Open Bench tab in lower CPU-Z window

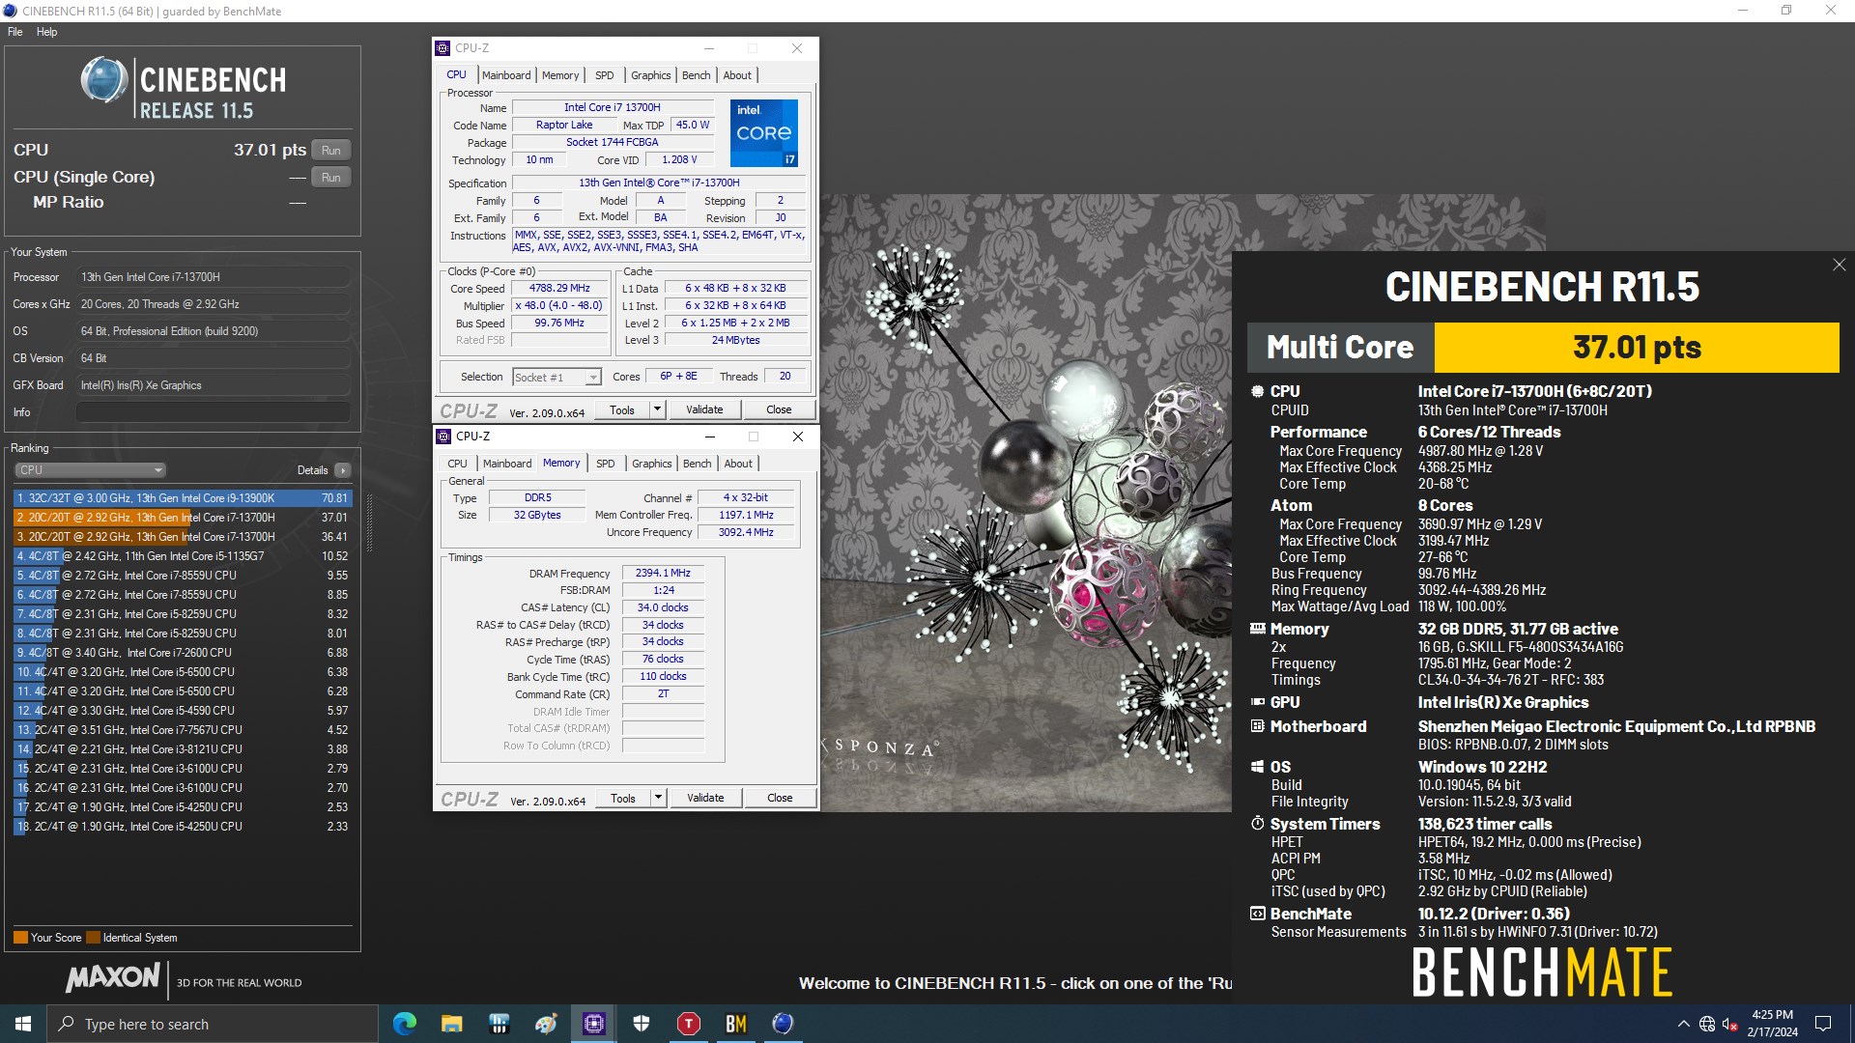pyautogui.click(x=697, y=464)
